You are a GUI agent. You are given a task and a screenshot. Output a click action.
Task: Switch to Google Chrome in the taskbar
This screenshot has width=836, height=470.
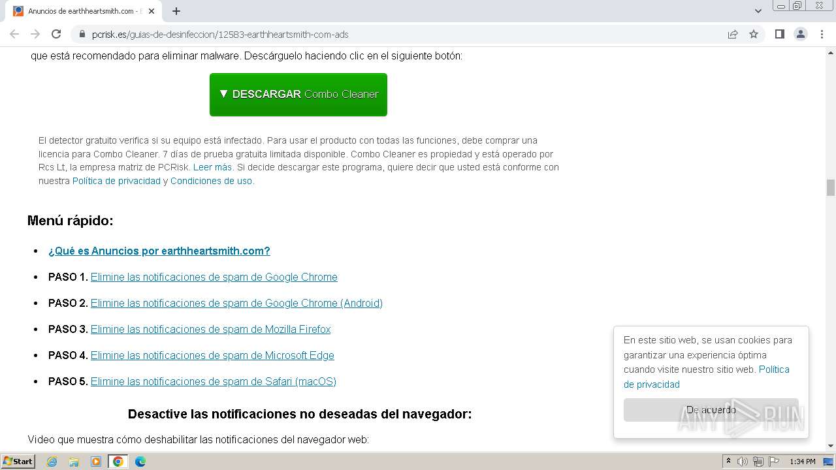point(118,462)
